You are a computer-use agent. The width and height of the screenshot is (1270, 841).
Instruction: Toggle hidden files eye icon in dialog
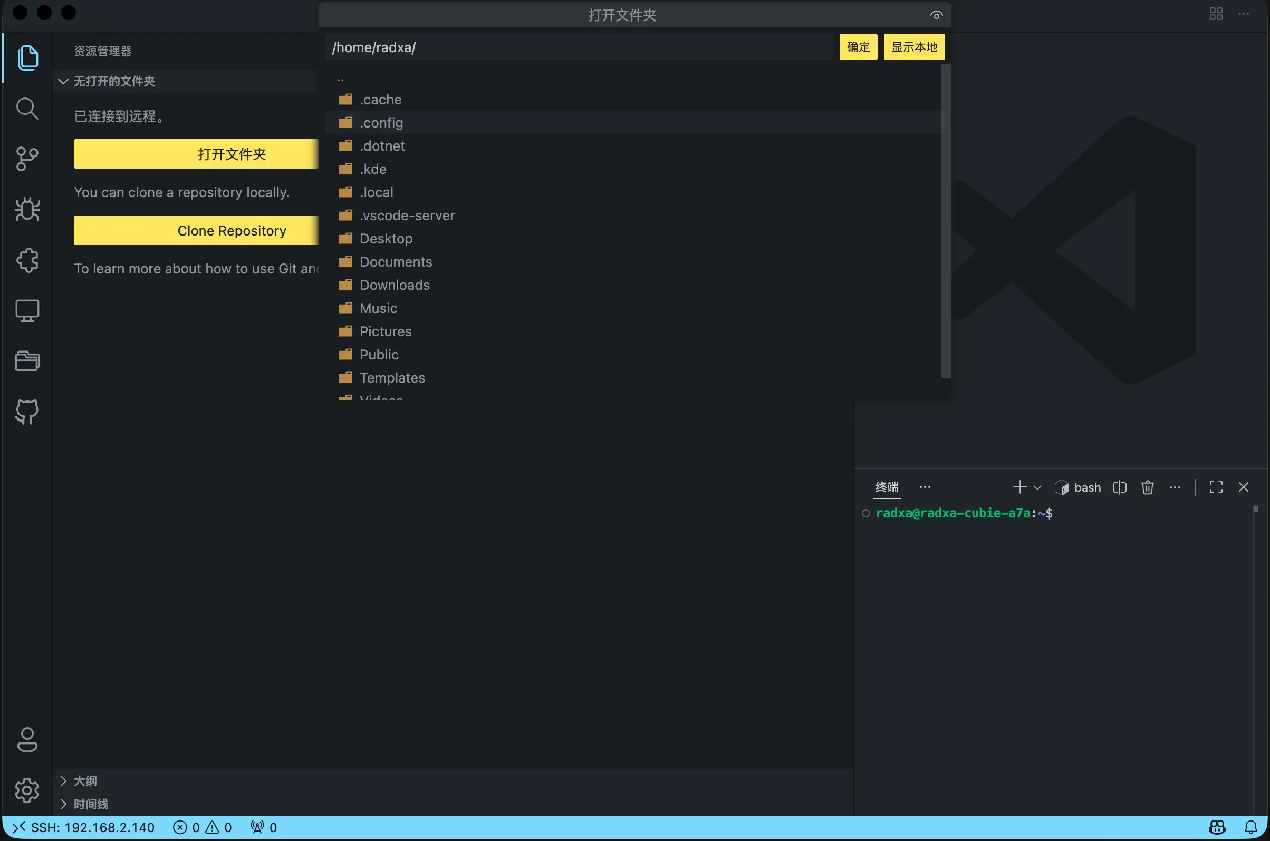[936, 15]
